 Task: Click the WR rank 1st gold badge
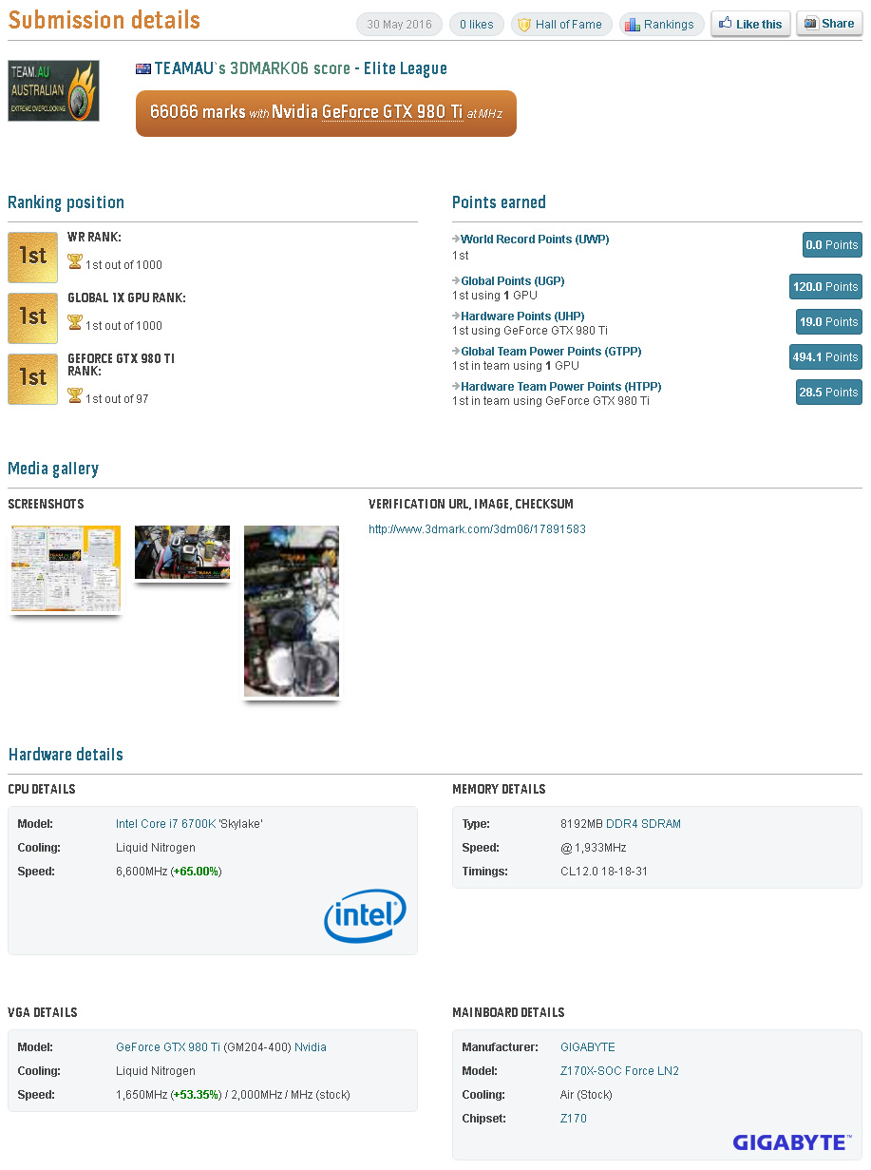32,257
